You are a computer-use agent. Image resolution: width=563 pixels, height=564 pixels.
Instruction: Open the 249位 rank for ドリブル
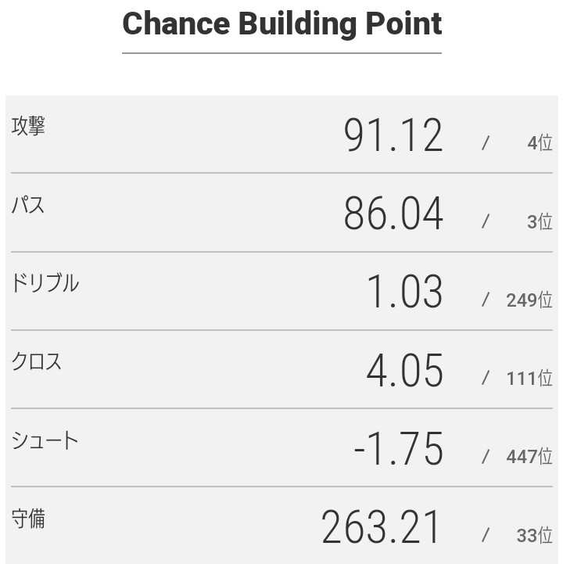[529, 300]
